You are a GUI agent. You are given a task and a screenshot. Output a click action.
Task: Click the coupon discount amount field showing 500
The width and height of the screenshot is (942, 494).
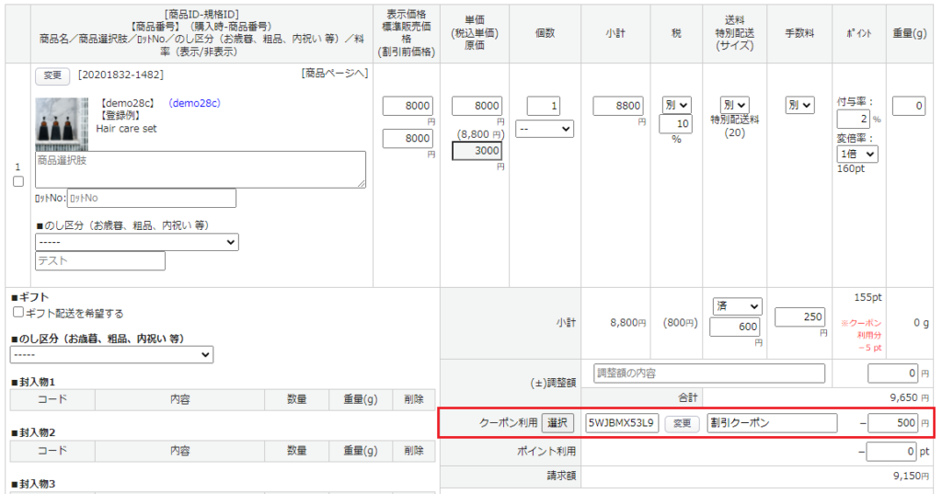click(891, 423)
